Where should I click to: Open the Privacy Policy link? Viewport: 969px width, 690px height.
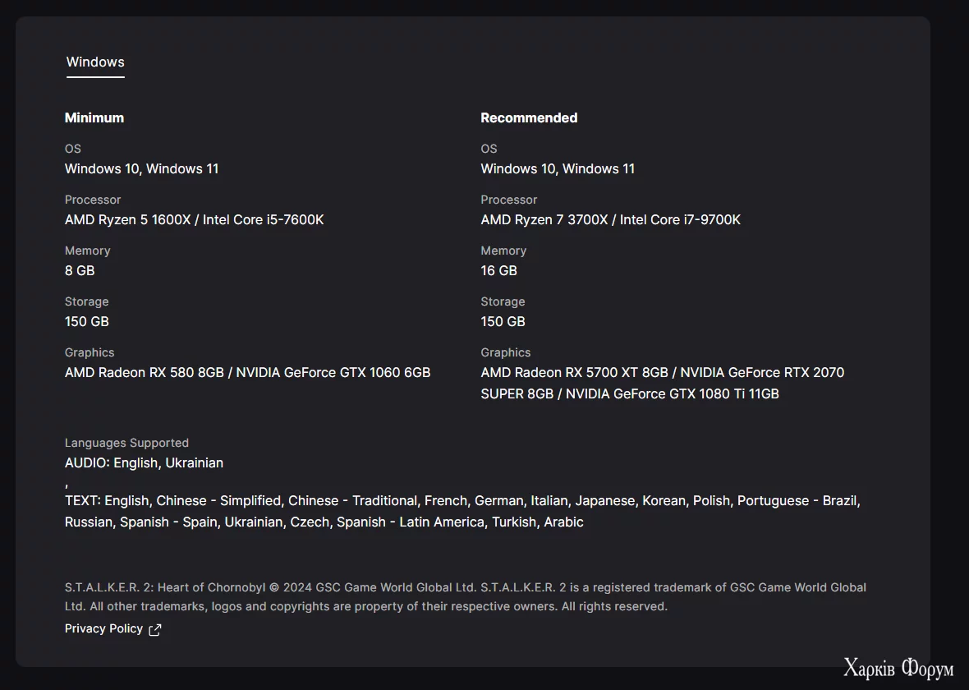pos(103,628)
